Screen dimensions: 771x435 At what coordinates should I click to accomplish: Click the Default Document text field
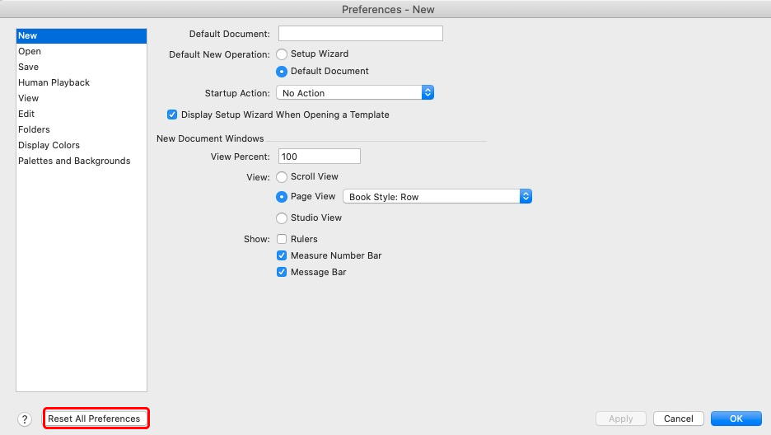360,34
